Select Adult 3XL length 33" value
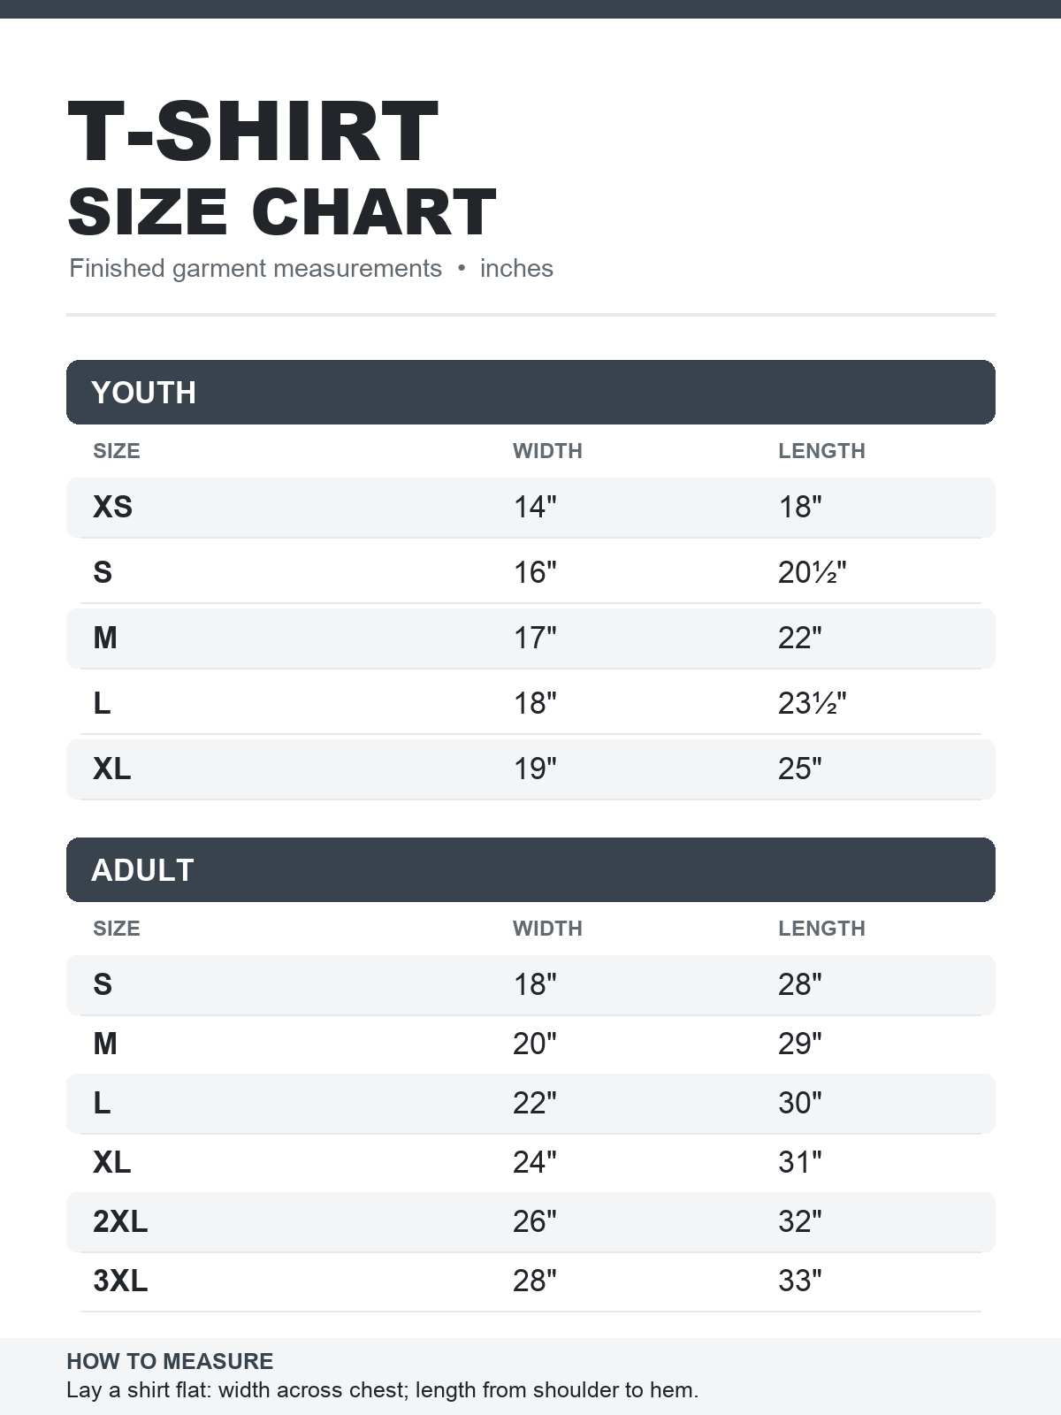 click(800, 1281)
